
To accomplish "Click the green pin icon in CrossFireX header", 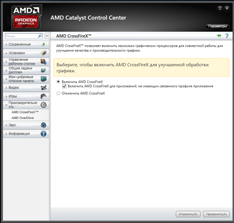I will click(x=219, y=36).
